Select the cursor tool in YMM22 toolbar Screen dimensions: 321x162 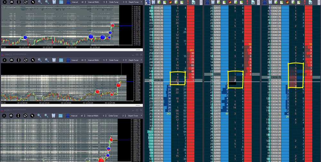pyautogui.click(x=33, y=60)
